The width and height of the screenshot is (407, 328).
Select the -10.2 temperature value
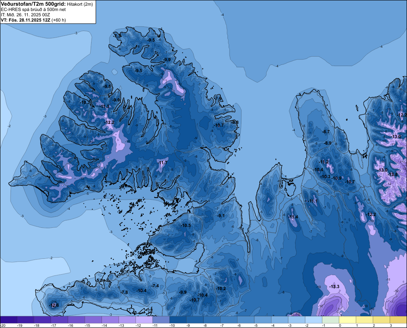coord(221,288)
